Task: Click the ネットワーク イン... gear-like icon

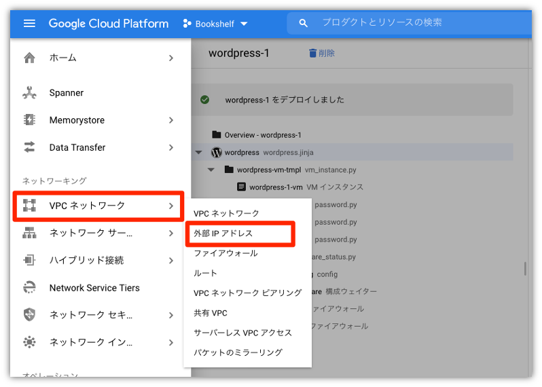Action: pyautogui.click(x=29, y=342)
